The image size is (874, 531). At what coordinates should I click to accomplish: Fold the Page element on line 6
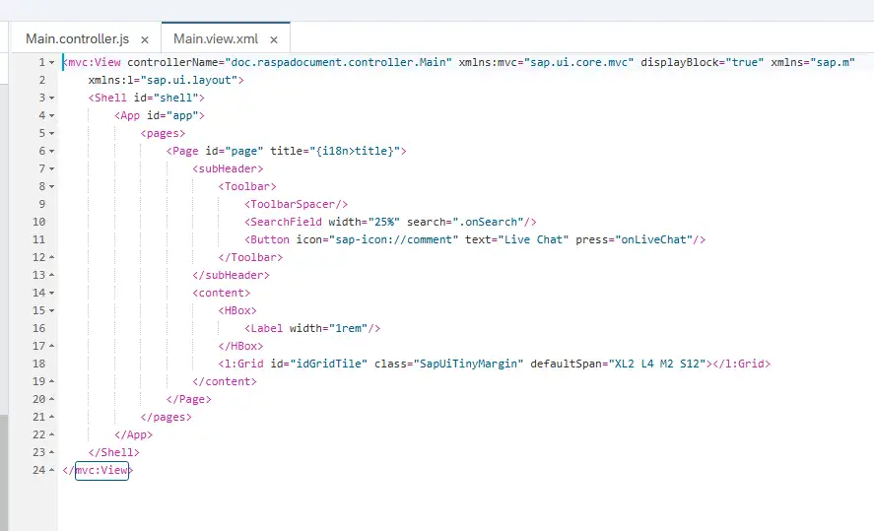click(x=52, y=152)
